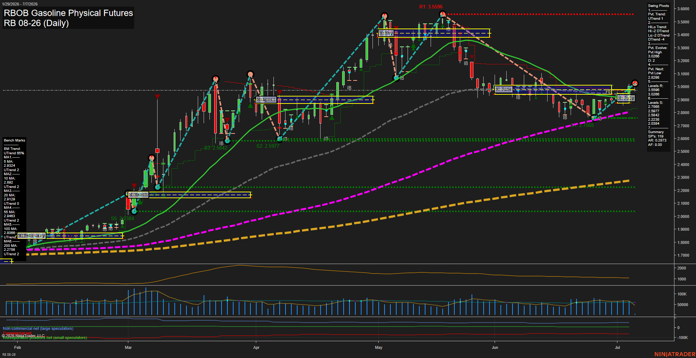Viewport: 696px width, 358px height.
Task: Select the 'Hi:-2 DTrend' HiLo entry
Action: [658, 31]
